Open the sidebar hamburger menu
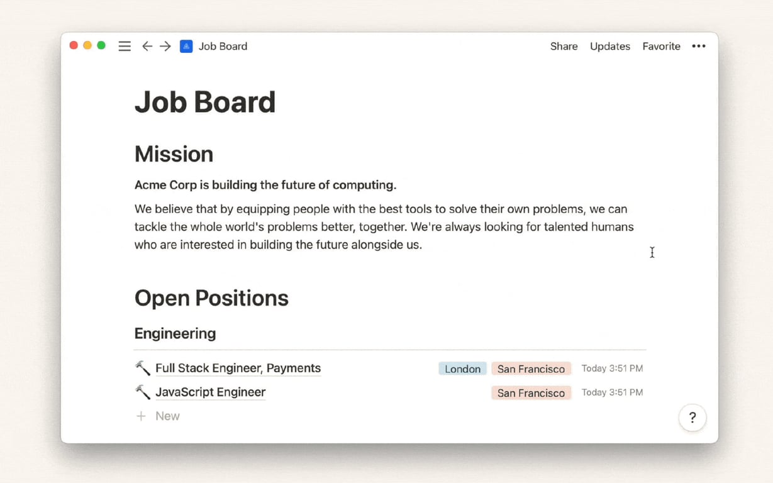The width and height of the screenshot is (773, 483). pos(125,46)
